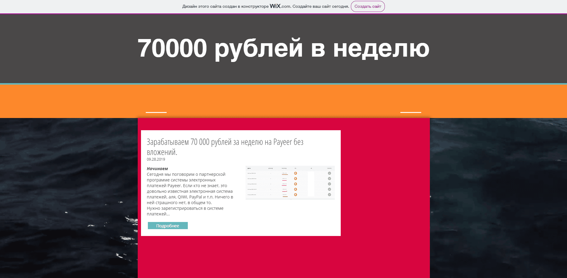Image resolution: width=567 pixels, height=278 pixels.
Task: Click the orange Payeer logo beside the fourth expense
Action: tap(295, 189)
